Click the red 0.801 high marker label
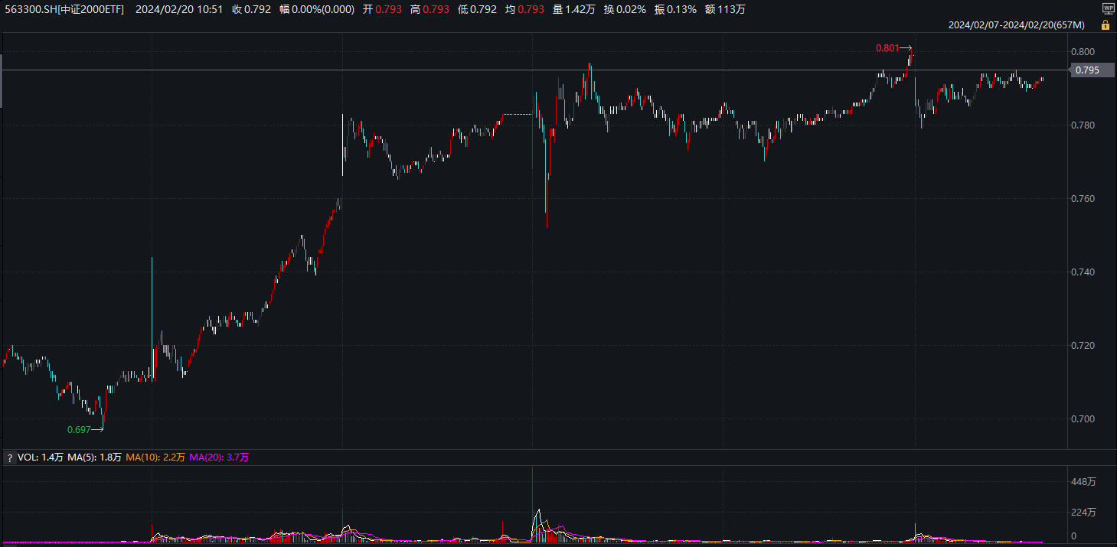The image size is (1117, 547). (x=887, y=48)
